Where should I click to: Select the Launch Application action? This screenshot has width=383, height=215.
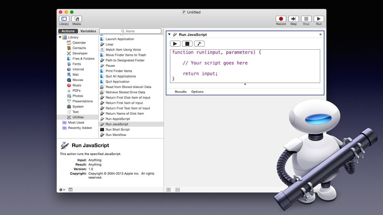120,39
